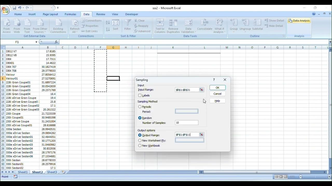Screen dimensions: 332x186
Task: Open the Home ribbon tab
Action: (x=18, y=14)
